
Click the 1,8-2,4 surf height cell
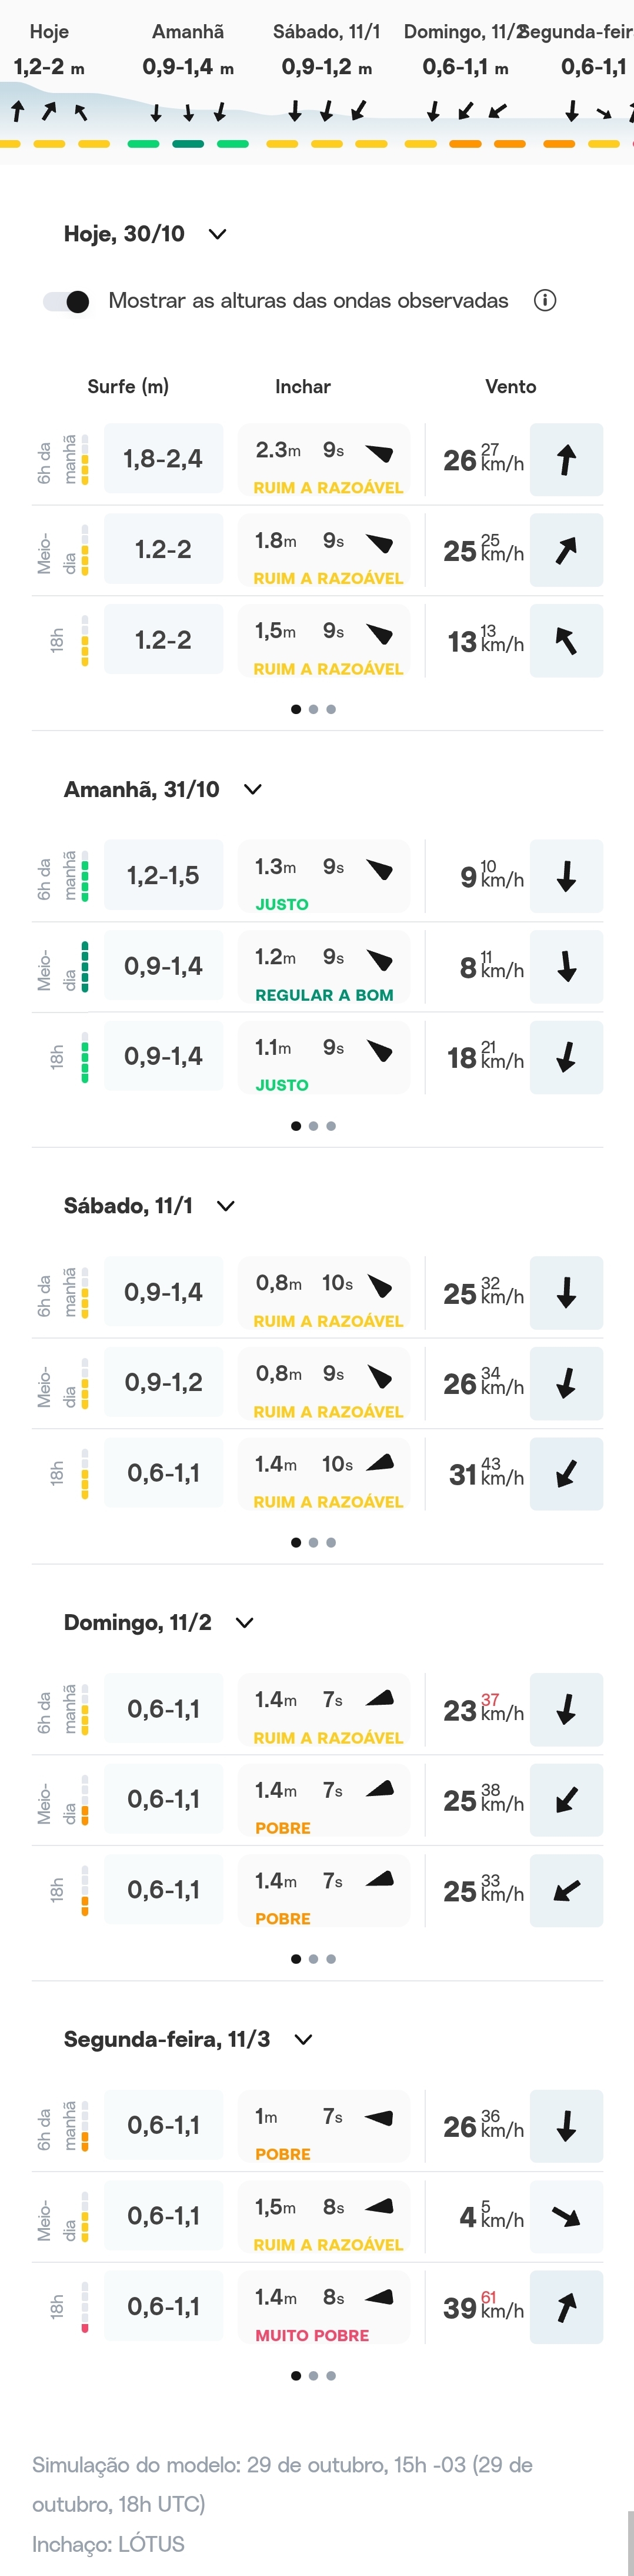tap(163, 459)
